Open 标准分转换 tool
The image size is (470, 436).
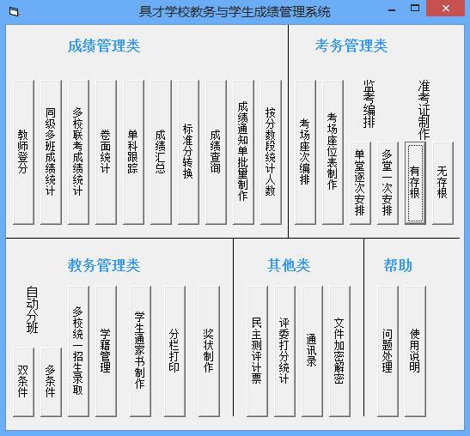188,152
